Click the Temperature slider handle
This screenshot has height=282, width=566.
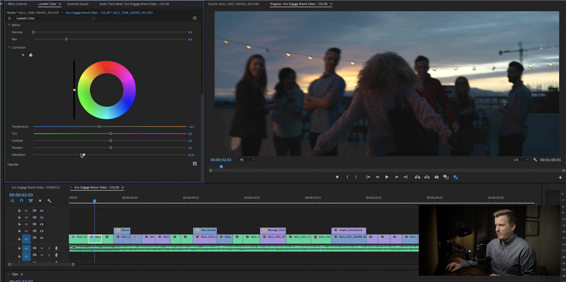pos(99,127)
